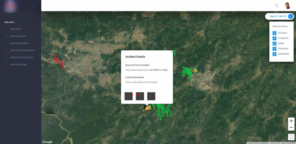Click the Sep 21 - Mar 19 date range
296x144 pixels.
coord(278,16)
